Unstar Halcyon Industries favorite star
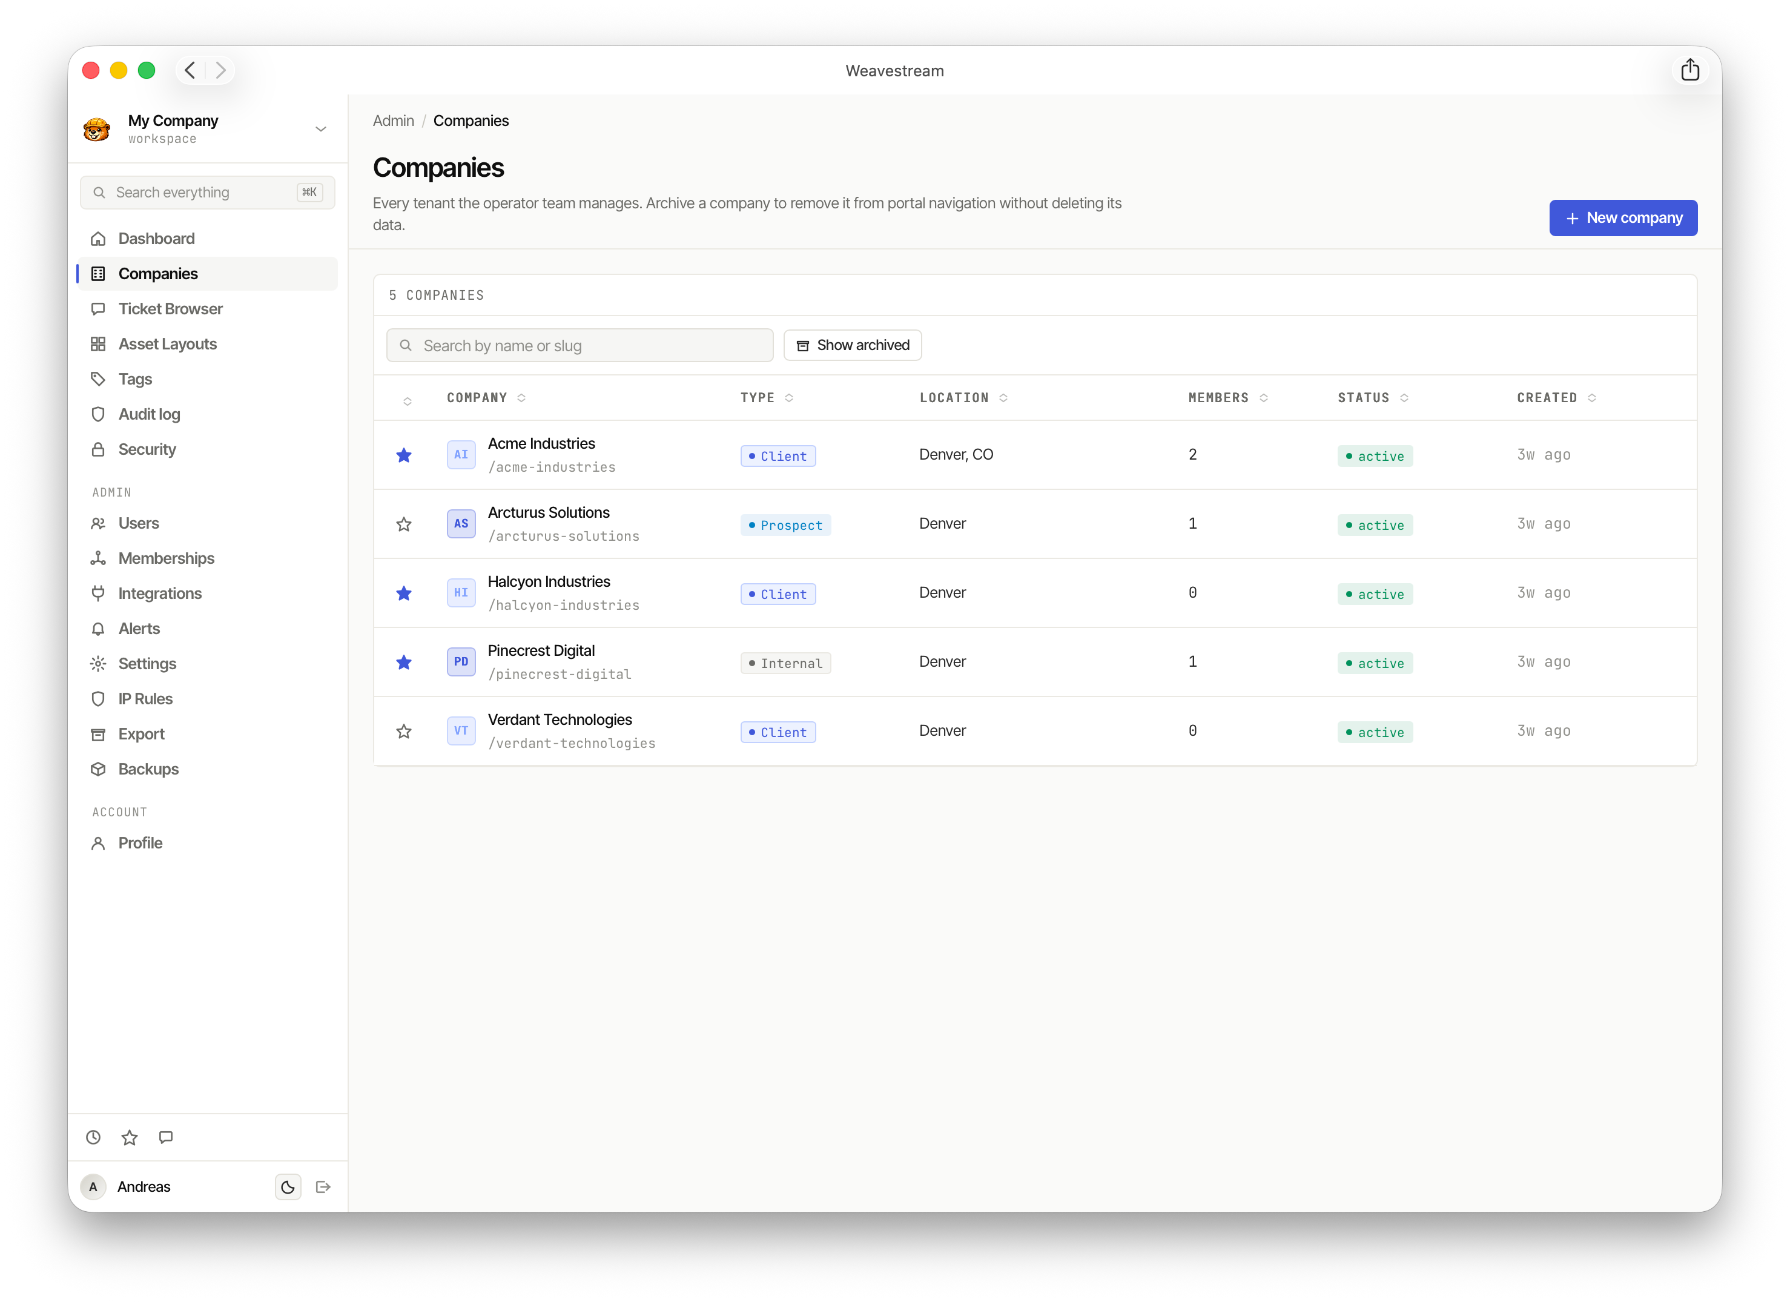Viewport: 1790px width, 1302px height. coord(403,593)
